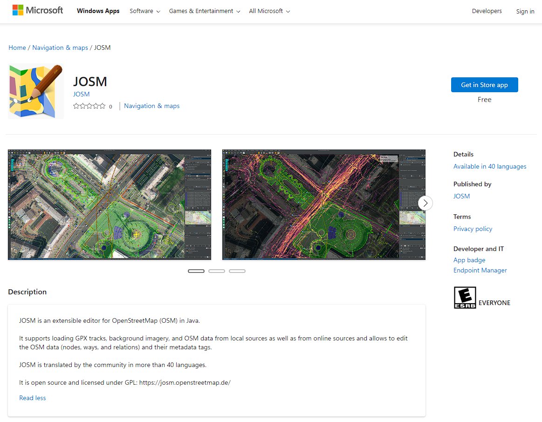This screenshot has width=542, height=422.
Task: Open the Endpoint Manager link
Action: 480,271
